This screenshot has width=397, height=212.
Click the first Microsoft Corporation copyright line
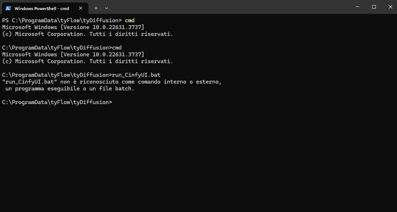(x=87, y=34)
